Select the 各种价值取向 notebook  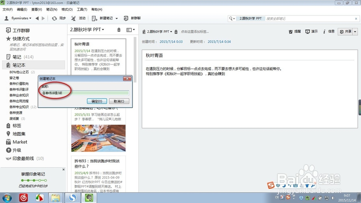pyautogui.click(x=19, y=83)
